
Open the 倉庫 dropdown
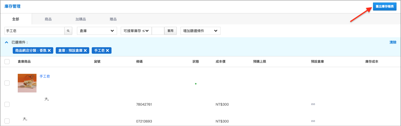(97, 31)
